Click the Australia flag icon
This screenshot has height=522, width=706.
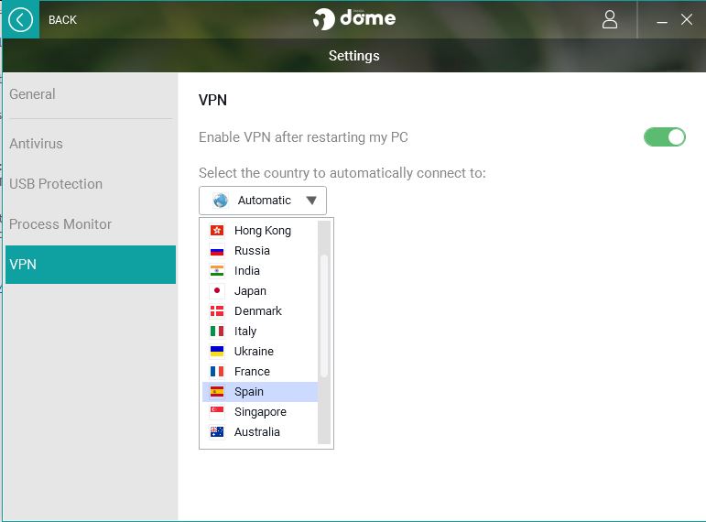pyautogui.click(x=217, y=432)
